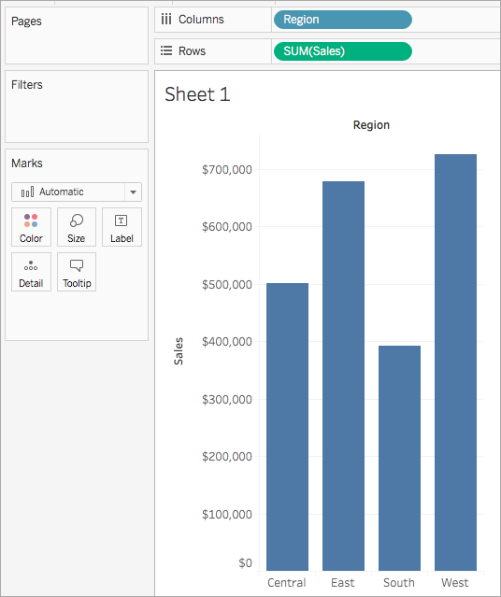Image resolution: width=501 pixels, height=597 pixels.
Task: Expand the Automatic mark type dropdown arrow
Action: point(133,192)
